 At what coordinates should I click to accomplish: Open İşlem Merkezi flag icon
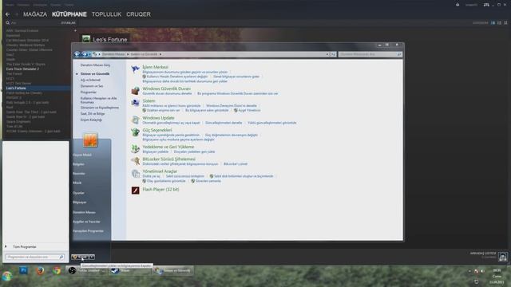[x=135, y=69]
